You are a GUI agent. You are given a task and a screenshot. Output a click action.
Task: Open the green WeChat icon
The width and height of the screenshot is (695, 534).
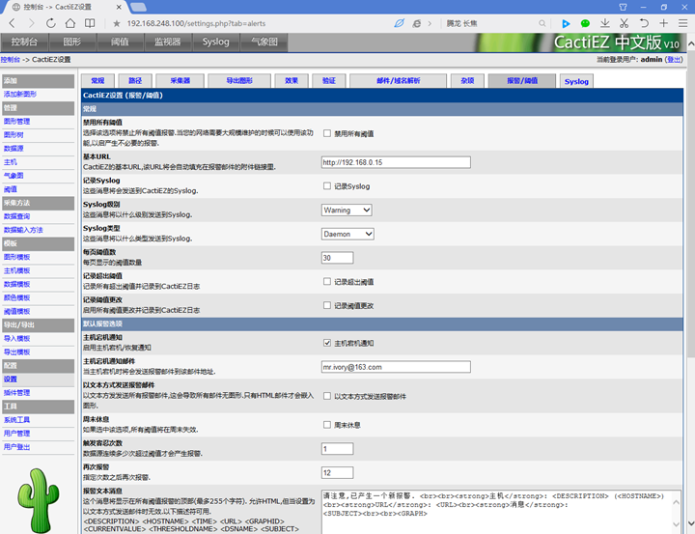[585, 23]
